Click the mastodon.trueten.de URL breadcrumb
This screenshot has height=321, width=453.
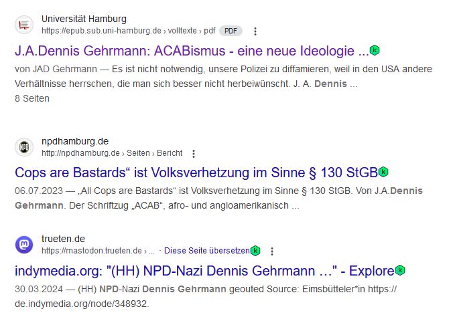(92, 251)
